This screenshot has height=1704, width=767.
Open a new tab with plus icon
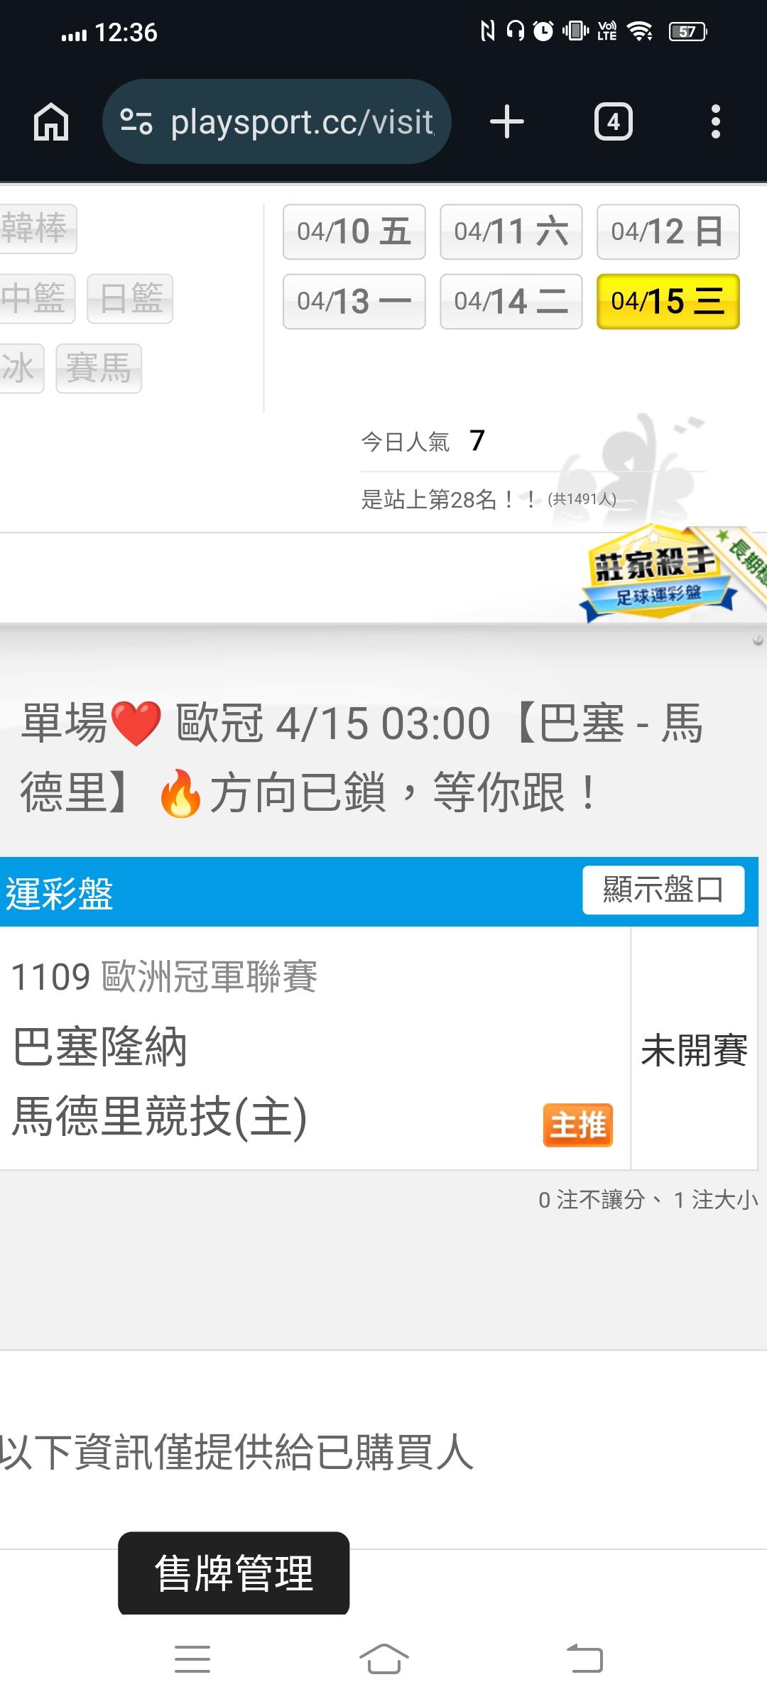[x=507, y=121]
